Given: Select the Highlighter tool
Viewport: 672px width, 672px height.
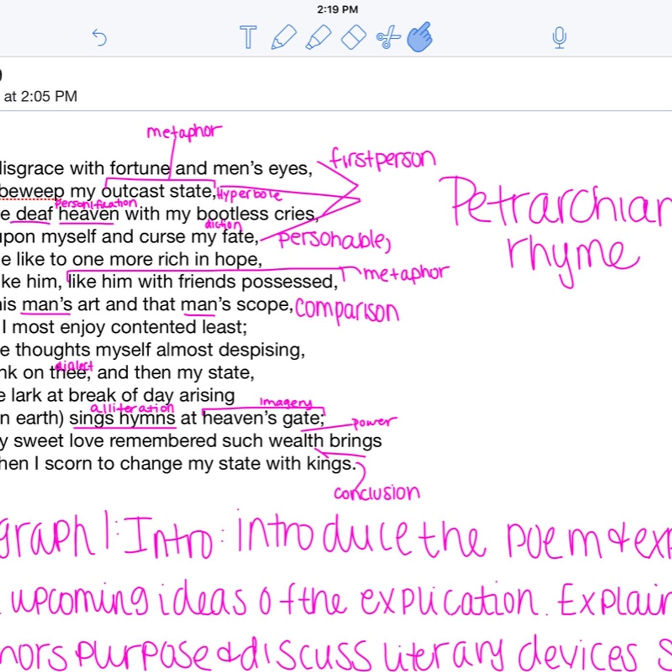Looking at the screenshot, I should (x=318, y=37).
